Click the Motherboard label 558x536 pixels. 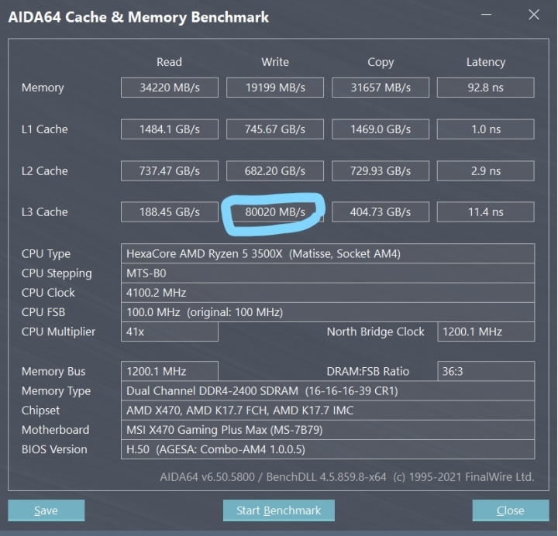[55, 430]
